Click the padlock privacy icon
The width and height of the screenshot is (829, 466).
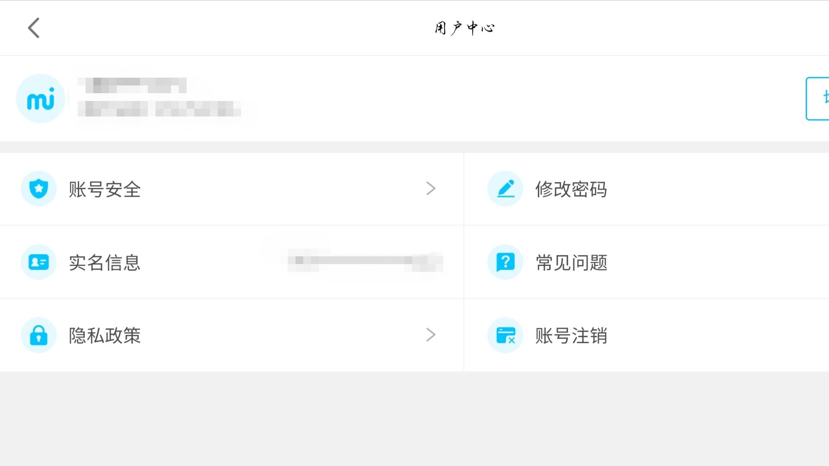(39, 335)
